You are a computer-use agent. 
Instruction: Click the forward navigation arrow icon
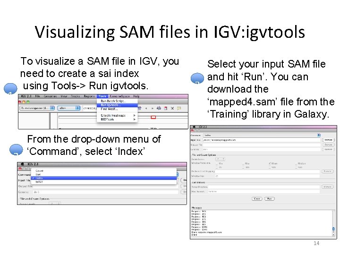pos(153,108)
